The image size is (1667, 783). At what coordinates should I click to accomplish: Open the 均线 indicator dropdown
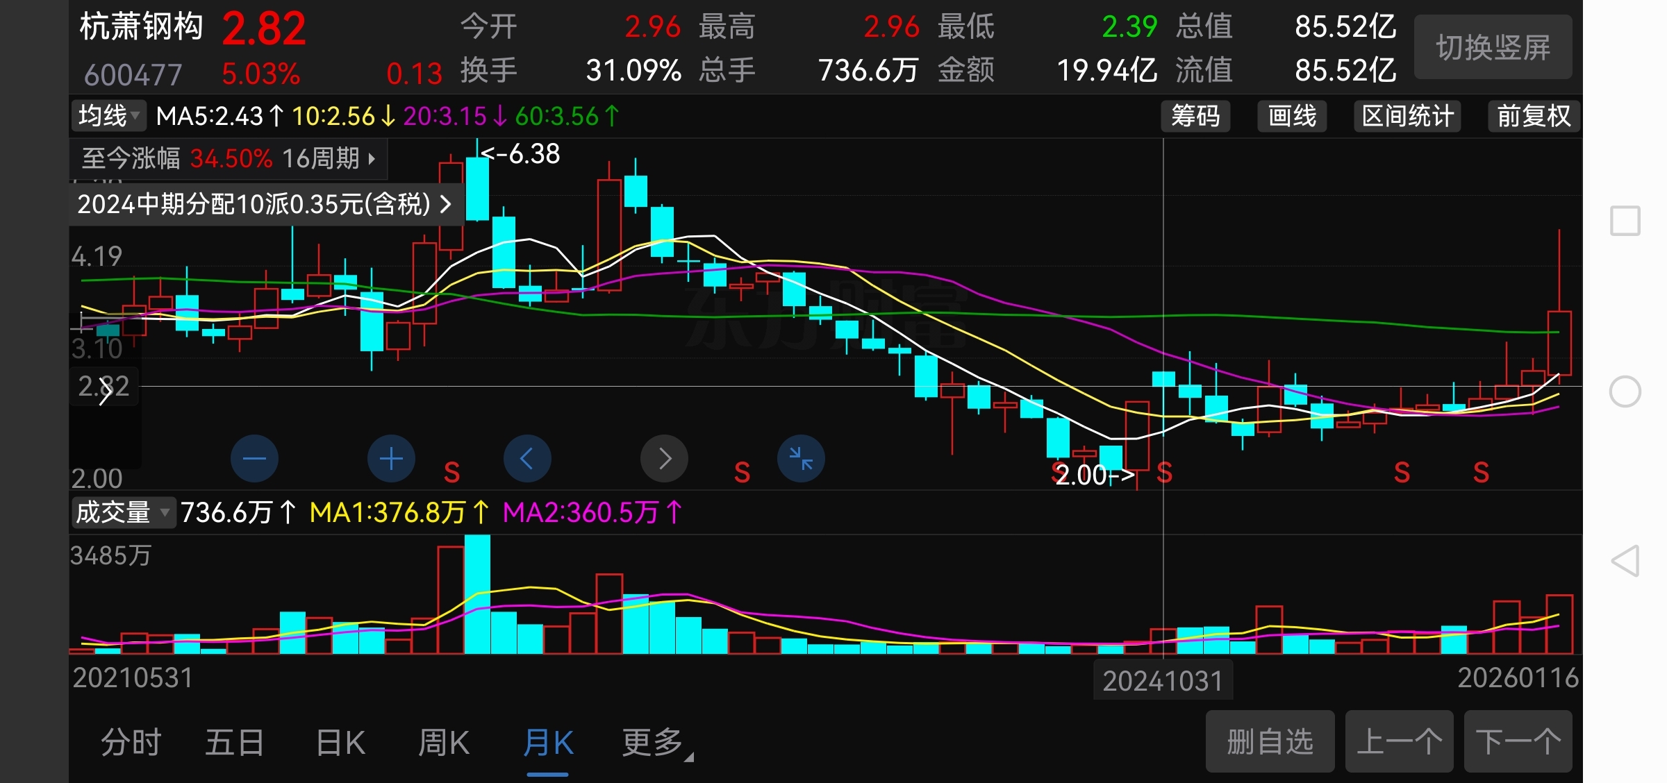point(109,116)
